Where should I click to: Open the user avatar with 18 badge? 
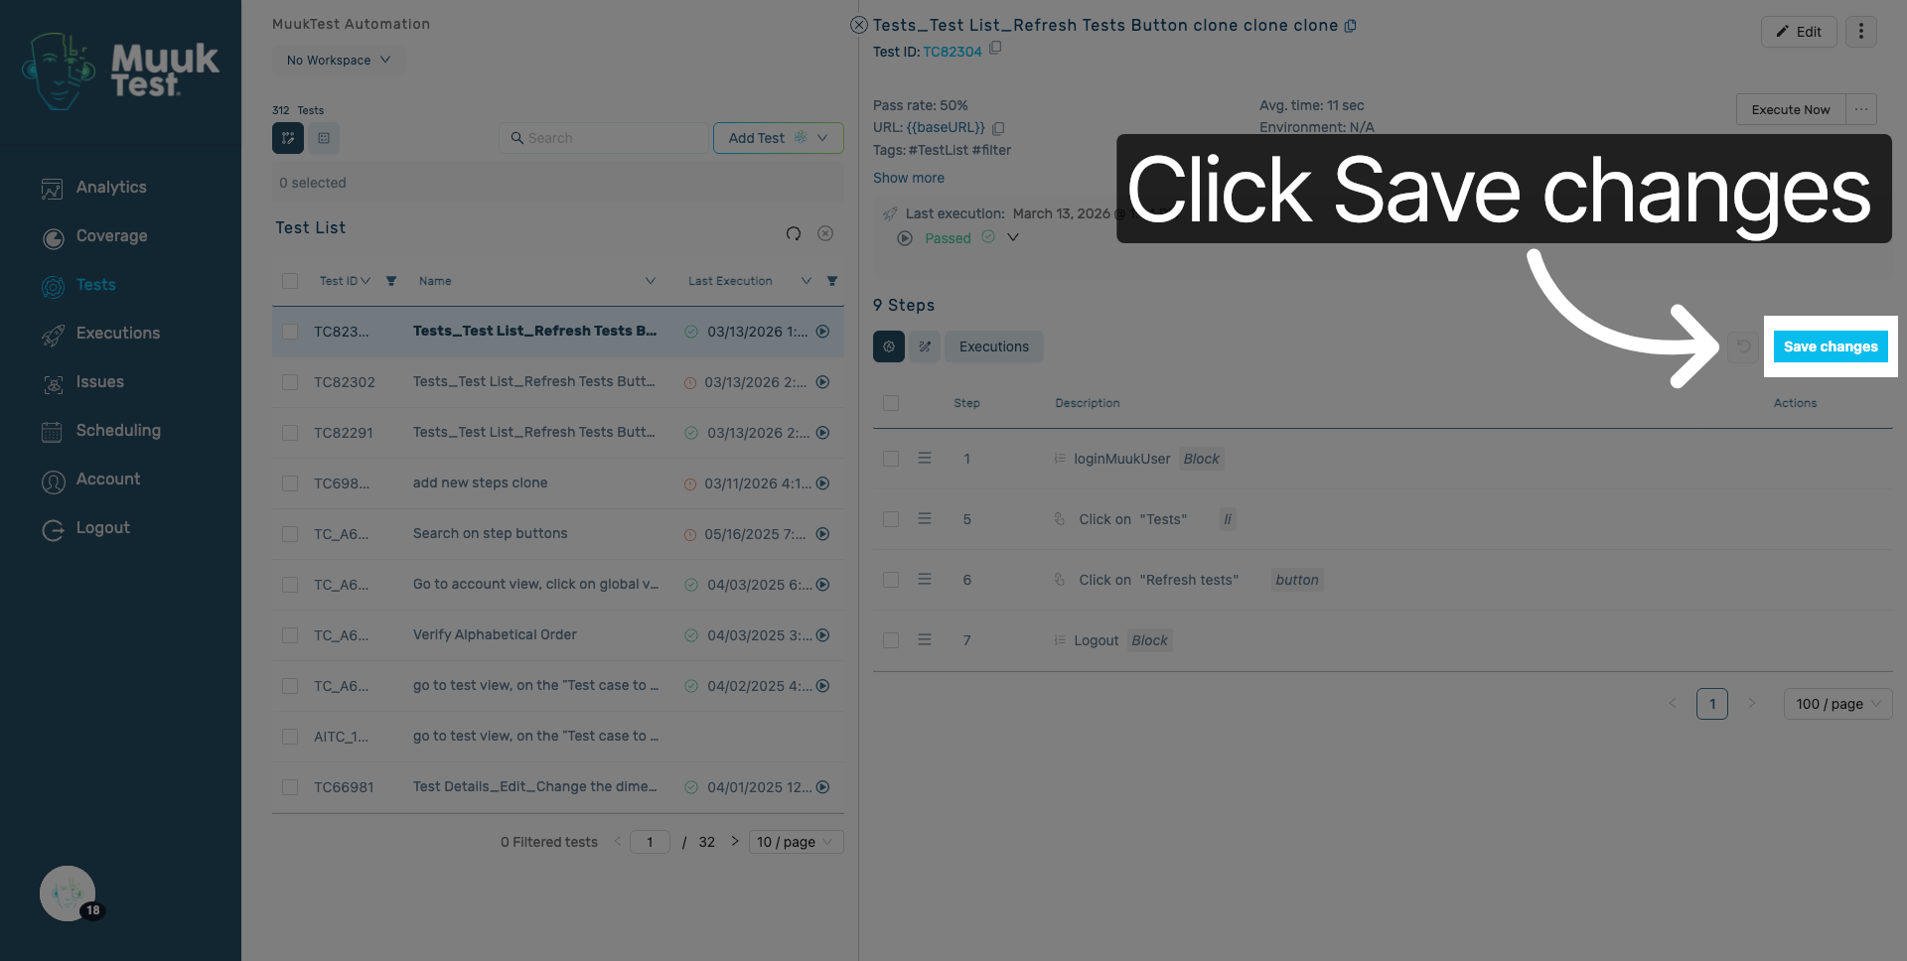68,893
